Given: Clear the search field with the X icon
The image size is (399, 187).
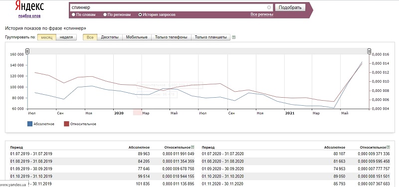Looking at the screenshot, I should pyautogui.click(x=269, y=7).
